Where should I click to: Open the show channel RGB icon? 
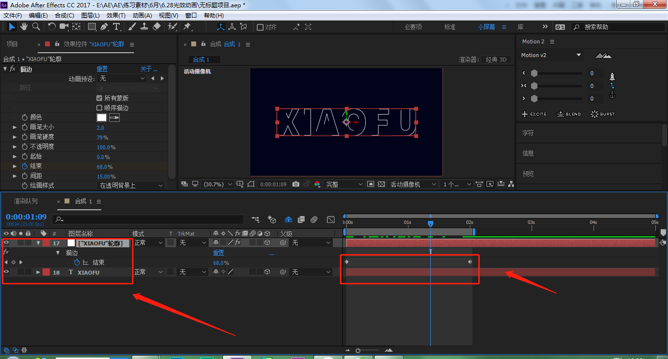[317, 184]
